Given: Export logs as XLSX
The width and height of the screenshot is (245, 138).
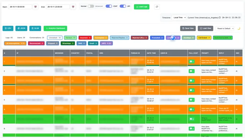Looking at the screenshot, I should click(x=35, y=28).
